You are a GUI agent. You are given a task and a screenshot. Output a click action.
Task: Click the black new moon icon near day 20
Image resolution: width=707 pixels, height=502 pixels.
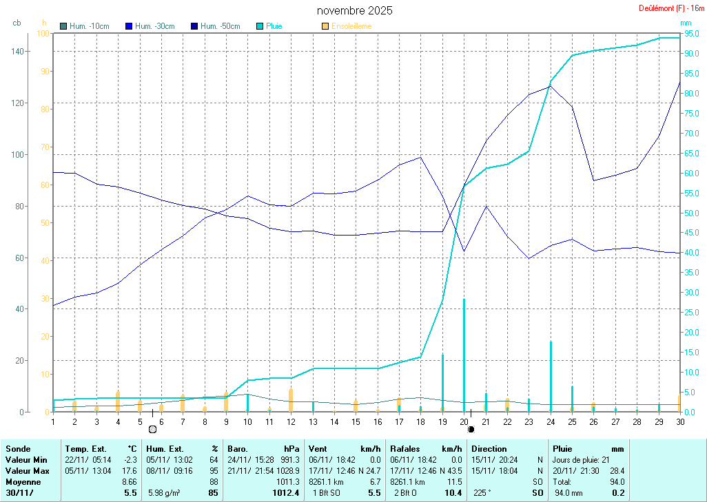coord(471,429)
